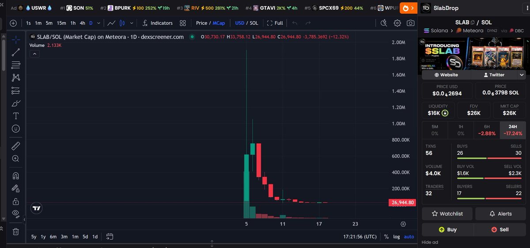Select the ruler measure tool
The width and height of the screenshot is (530, 248).
[16, 146]
